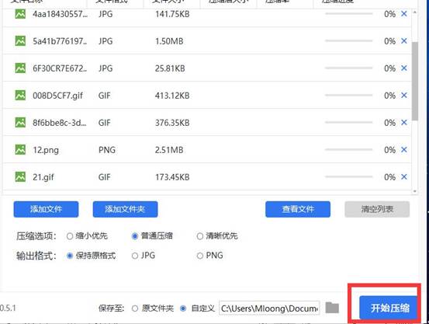This screenshot has width=429, height=324.
Task: Remove the 21.gif row via X icon
Action: tap(404, 177)
